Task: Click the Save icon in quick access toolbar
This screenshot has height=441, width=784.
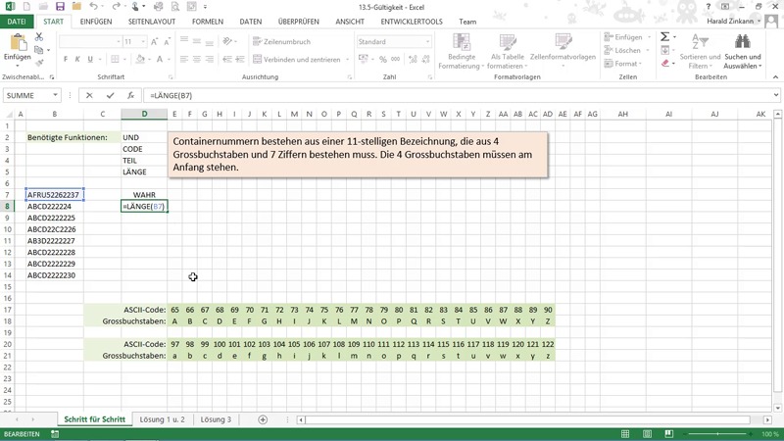Action: [x=60, y=7]
